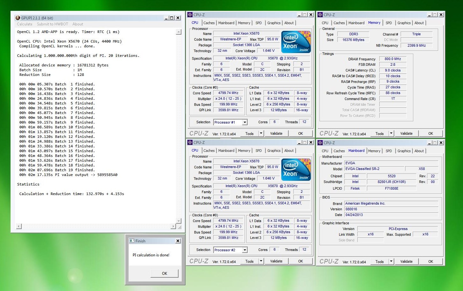This screenshot has width=463, height=291.
Task: Click DRAM Frequency 800.0 MHz field
Action: pyautogui.click(x=393, y=59)
